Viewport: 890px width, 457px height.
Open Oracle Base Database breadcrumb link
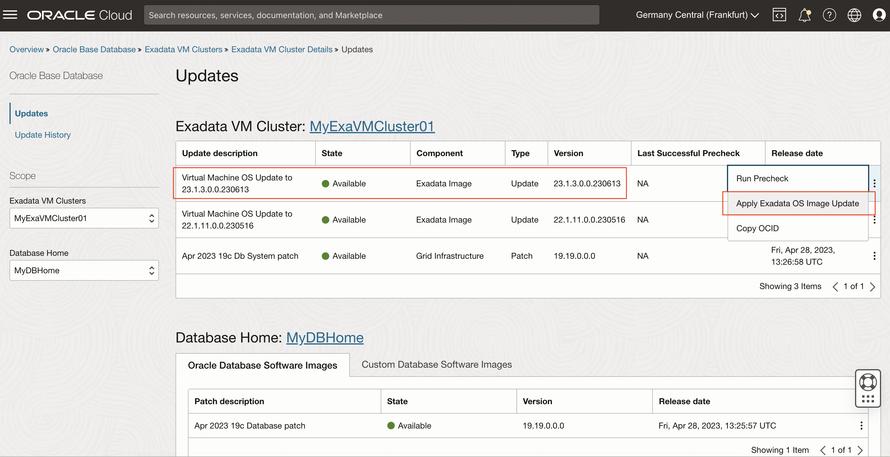[94, 50]
